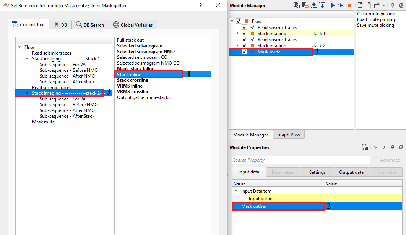
Task: Click the Search Property input field
Action: point(300,160)
